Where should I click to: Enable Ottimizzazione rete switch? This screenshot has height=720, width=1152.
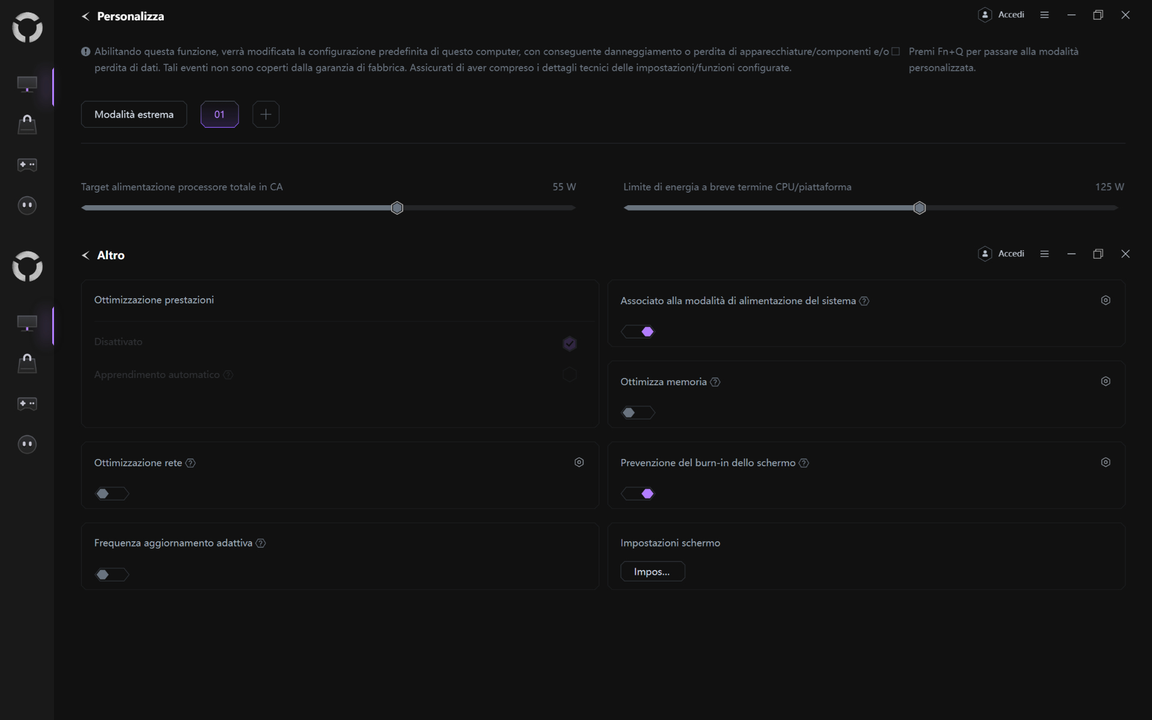(x=112, y=494)
